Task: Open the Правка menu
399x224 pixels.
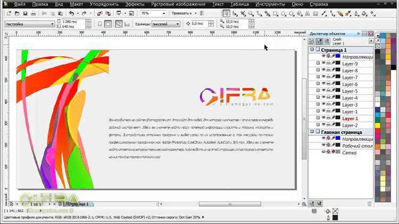Action: [40, 4]
